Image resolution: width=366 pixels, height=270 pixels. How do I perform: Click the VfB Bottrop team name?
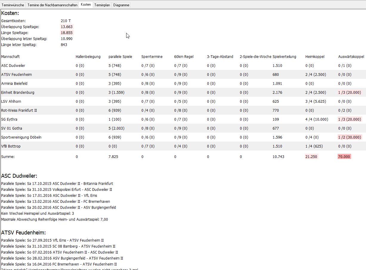[11, 146]
